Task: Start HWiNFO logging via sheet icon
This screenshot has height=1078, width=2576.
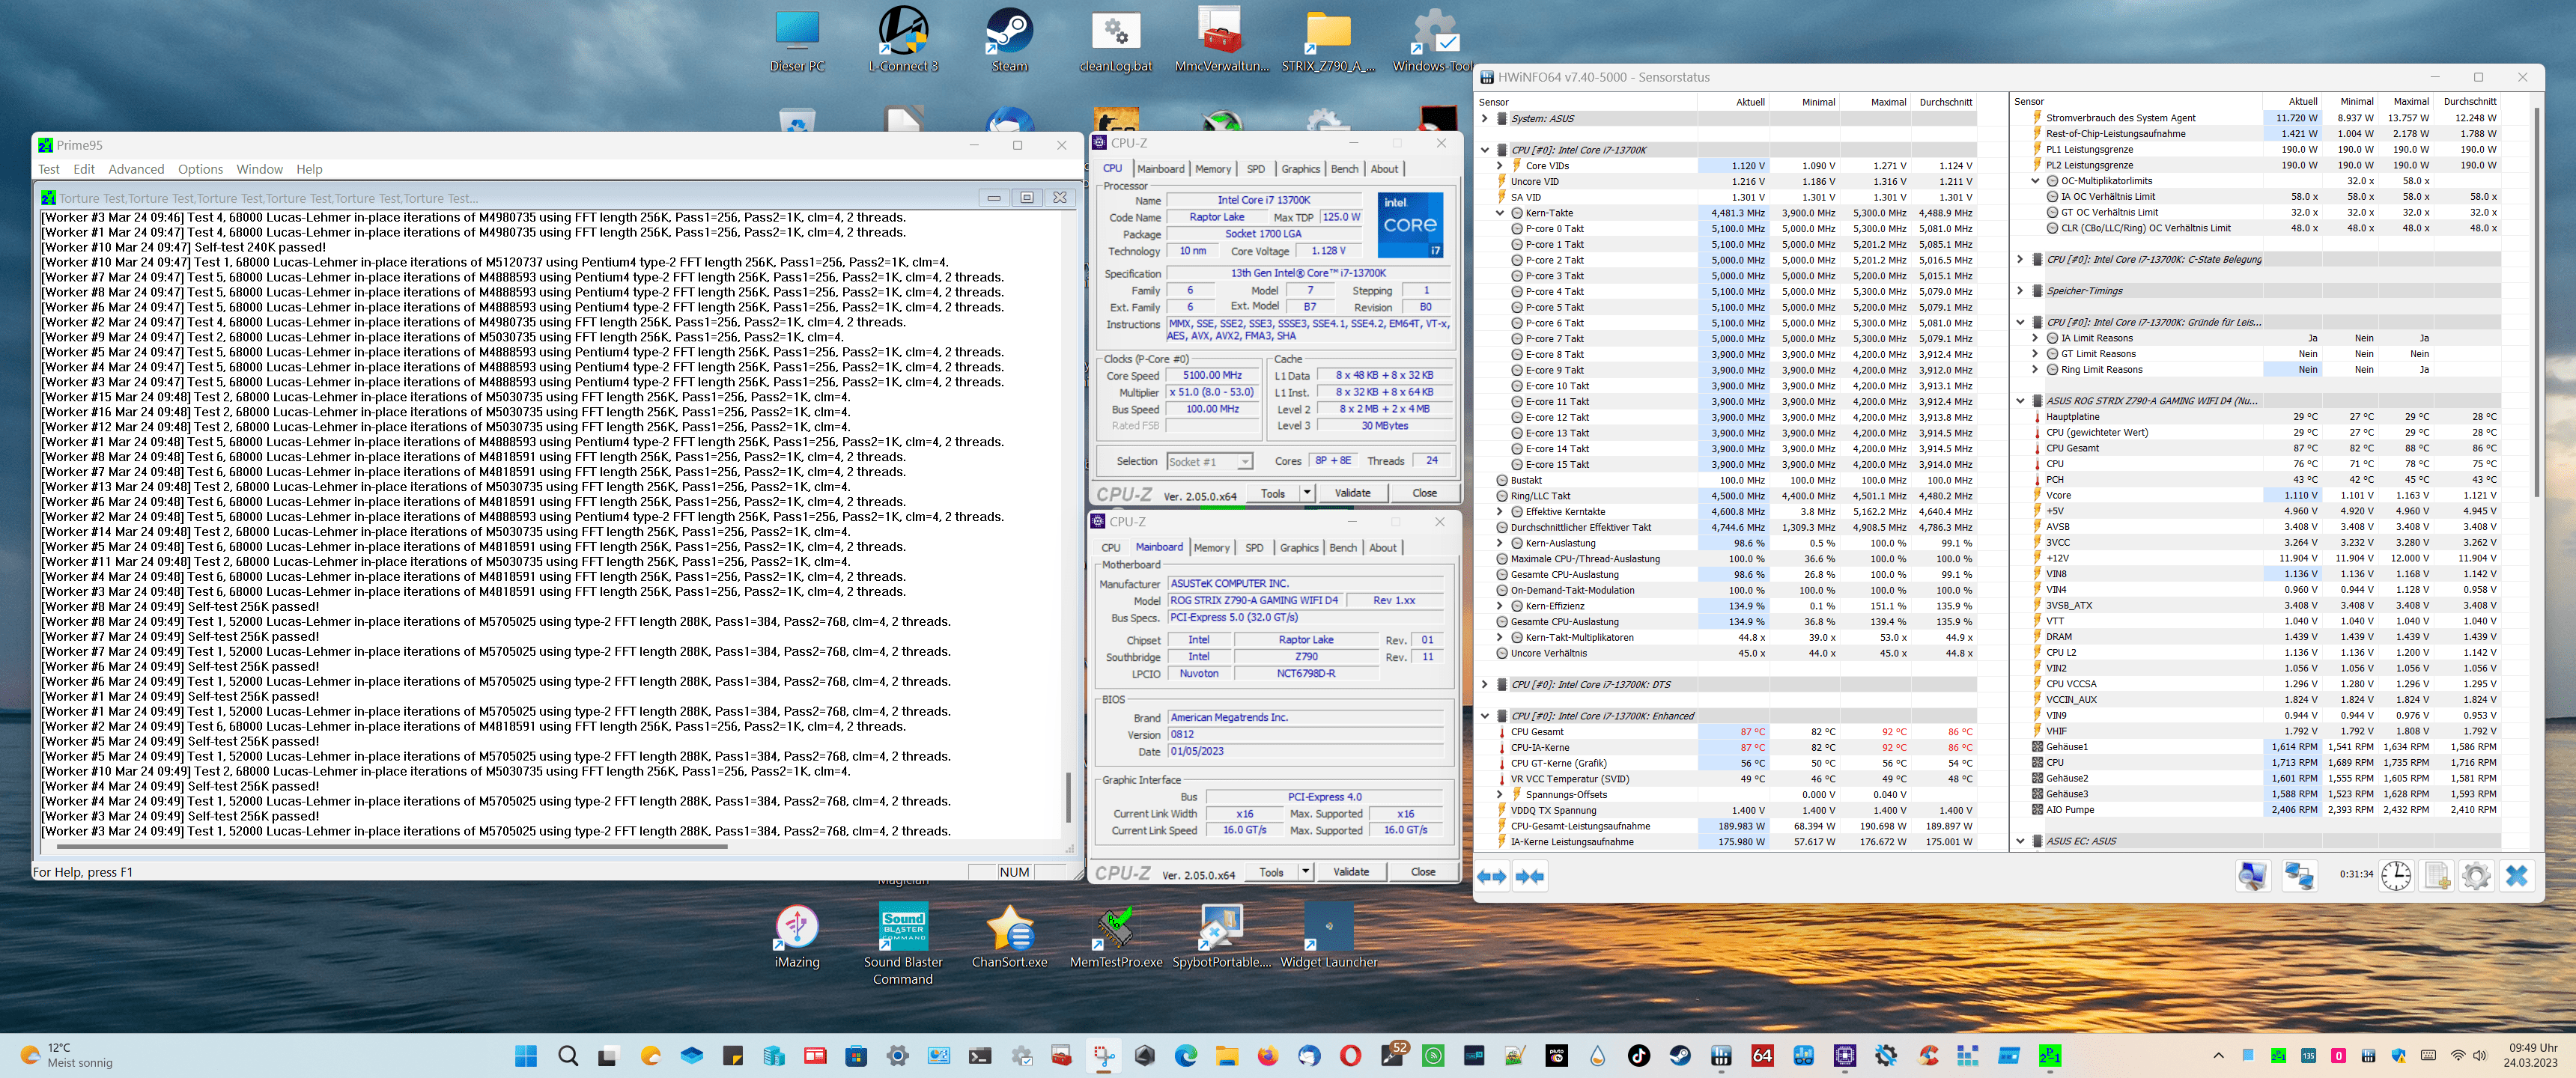Action: [2437, 876]
